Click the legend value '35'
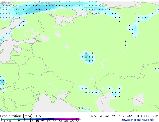Image resolution: width=159 pixels, height=122 pixels. pos(60,121)
